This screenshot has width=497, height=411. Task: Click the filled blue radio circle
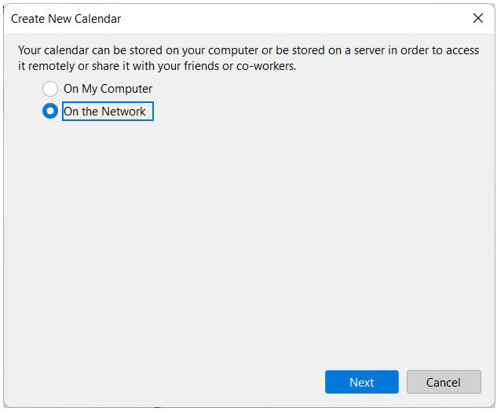50,111
